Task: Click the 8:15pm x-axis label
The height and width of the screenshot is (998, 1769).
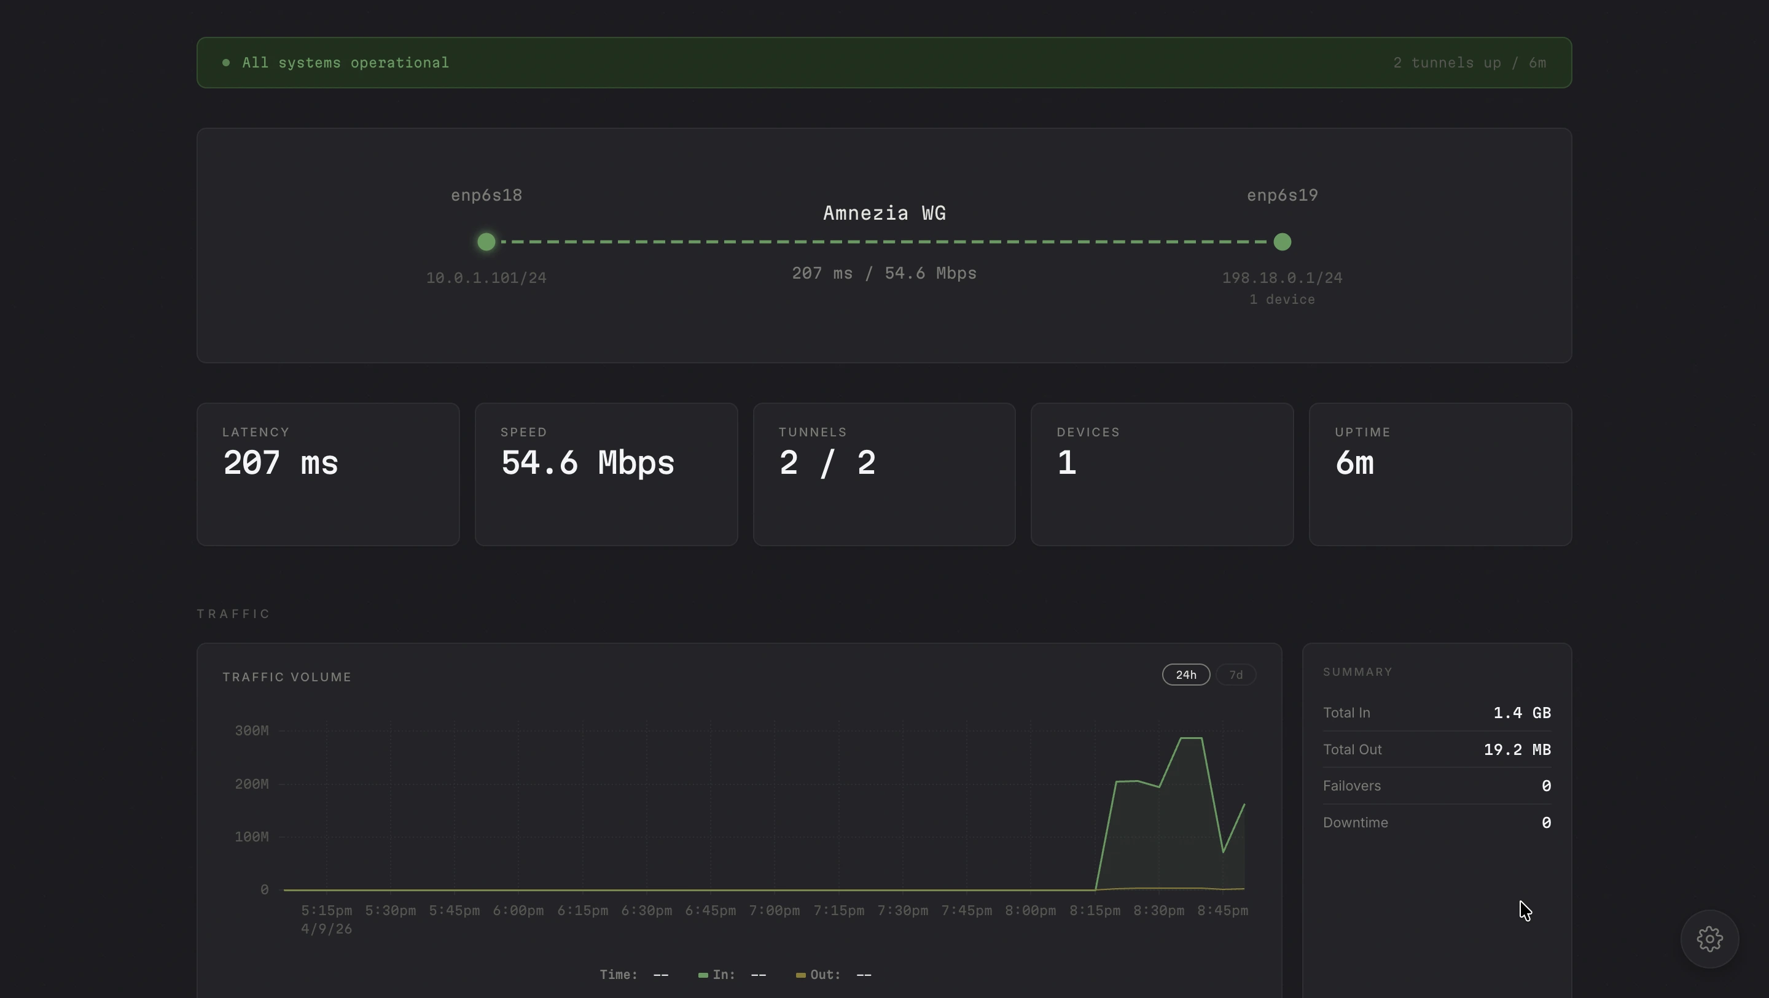Action: pyautogui.click(x=1095, y=911)
